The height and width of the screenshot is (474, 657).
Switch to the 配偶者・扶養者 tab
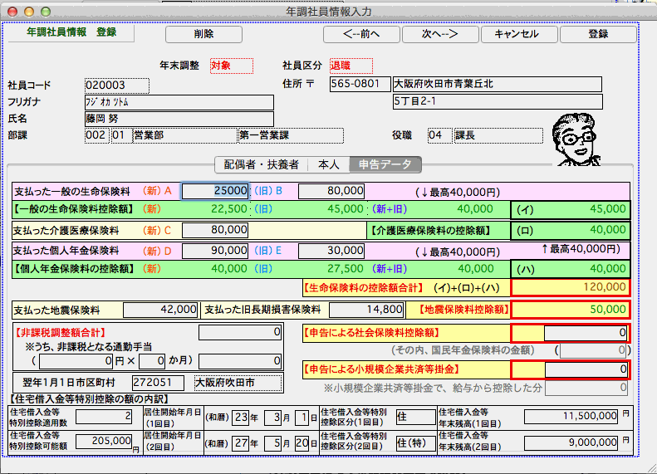261,164
